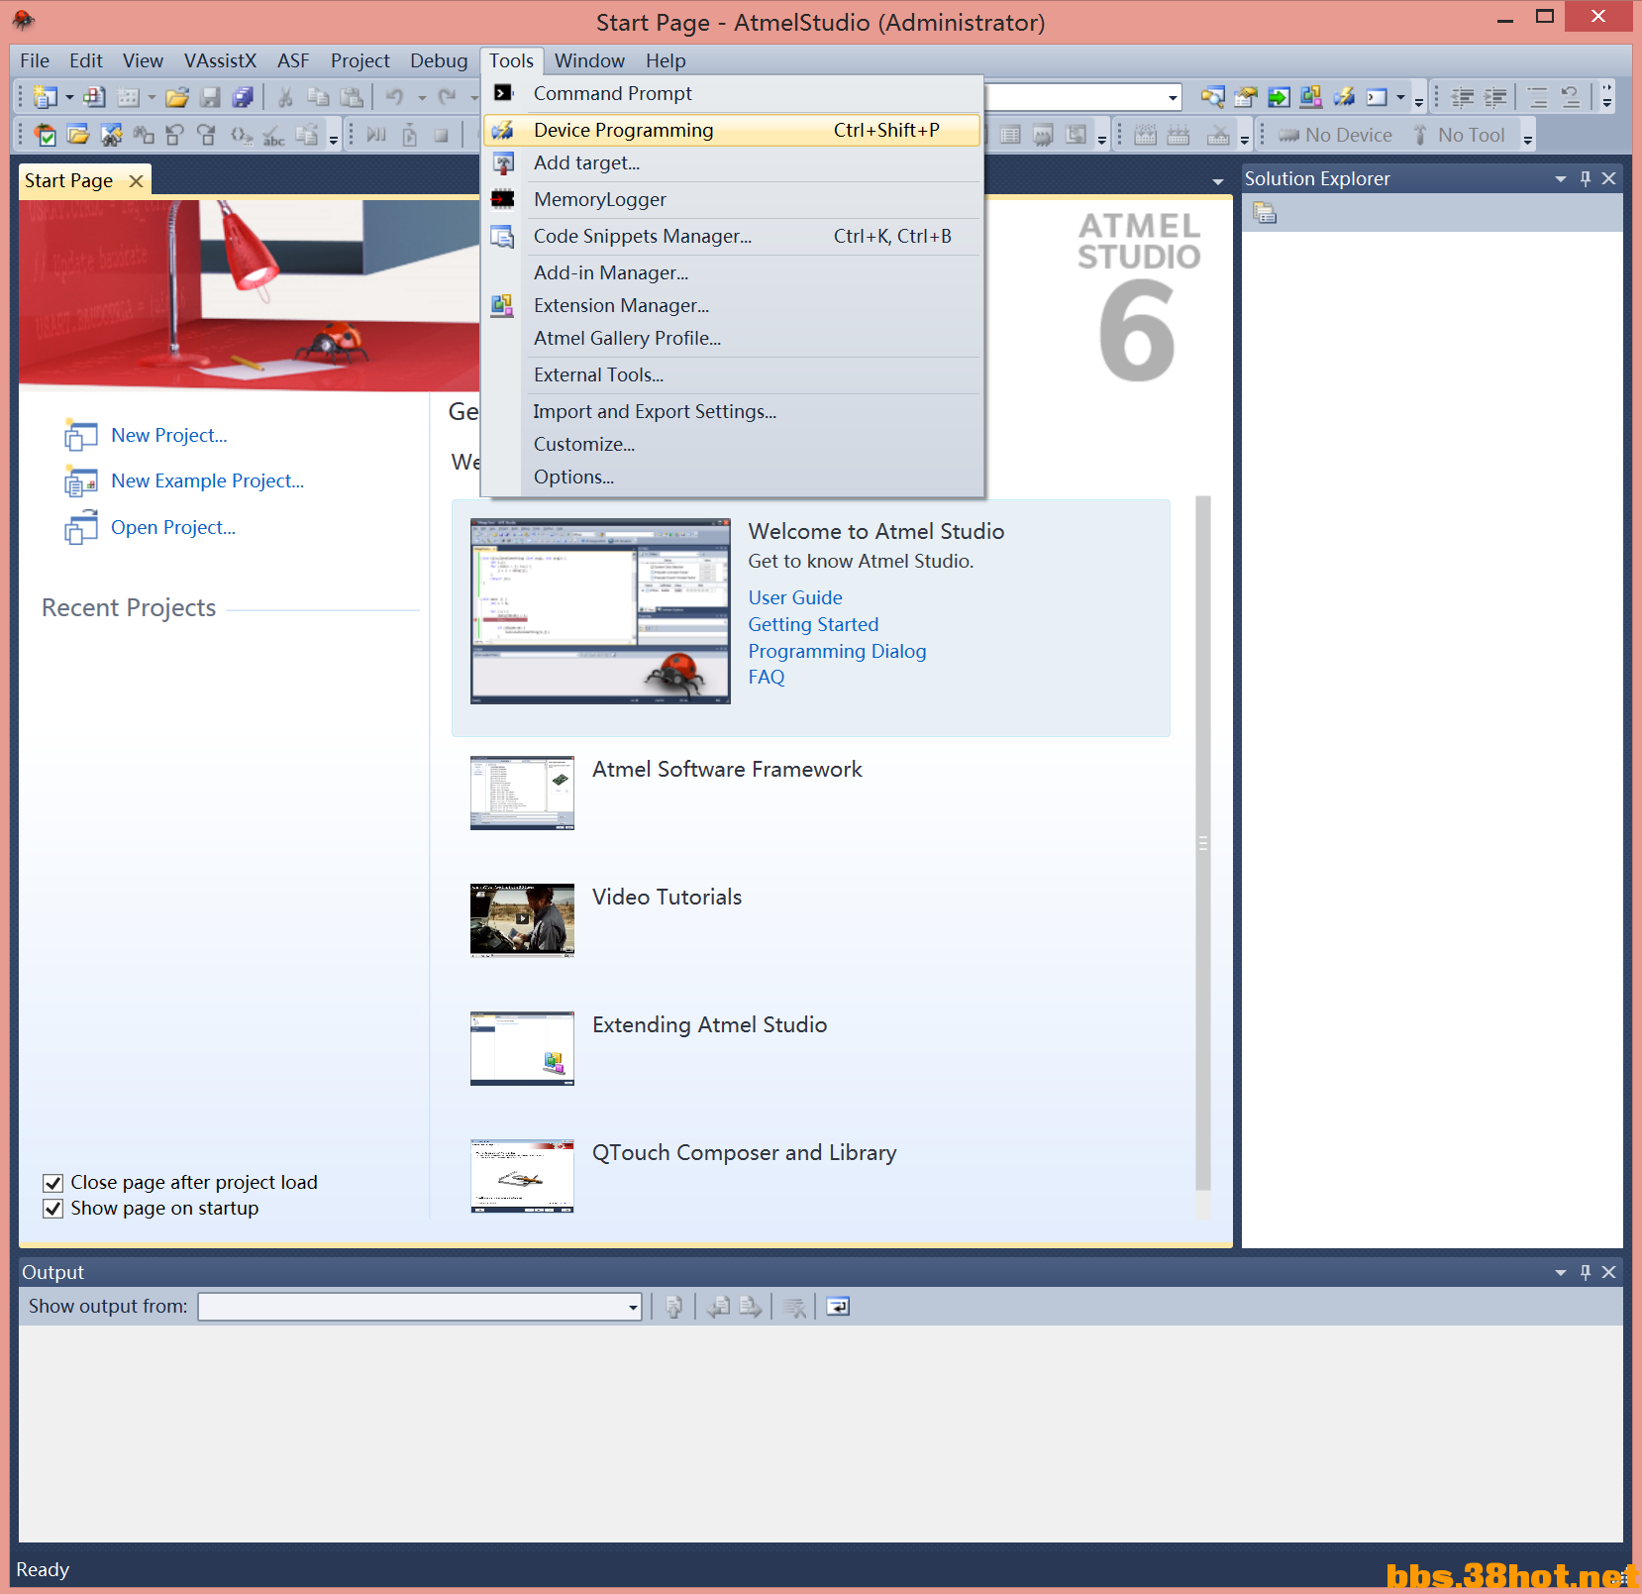Click the Save All toolbar icon
Screen dimensions: 1642x1594
[x=243, y=97]
